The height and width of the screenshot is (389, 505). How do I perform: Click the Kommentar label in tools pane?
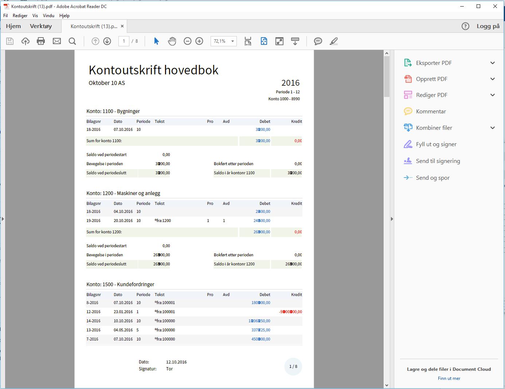431,111
